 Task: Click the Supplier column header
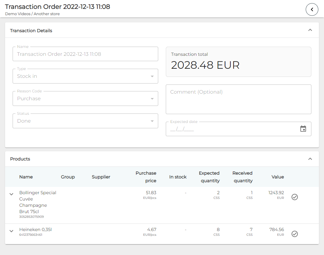coord(101,177)
